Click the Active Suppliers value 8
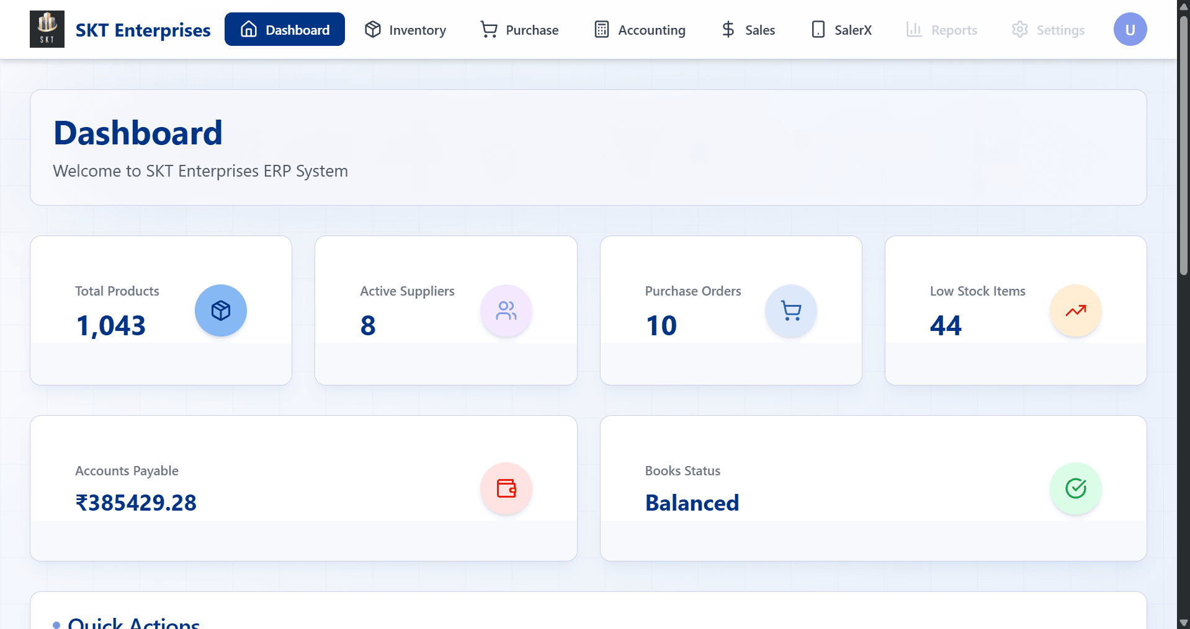Viewport: 1190px width, 629px height. [368, 325]
